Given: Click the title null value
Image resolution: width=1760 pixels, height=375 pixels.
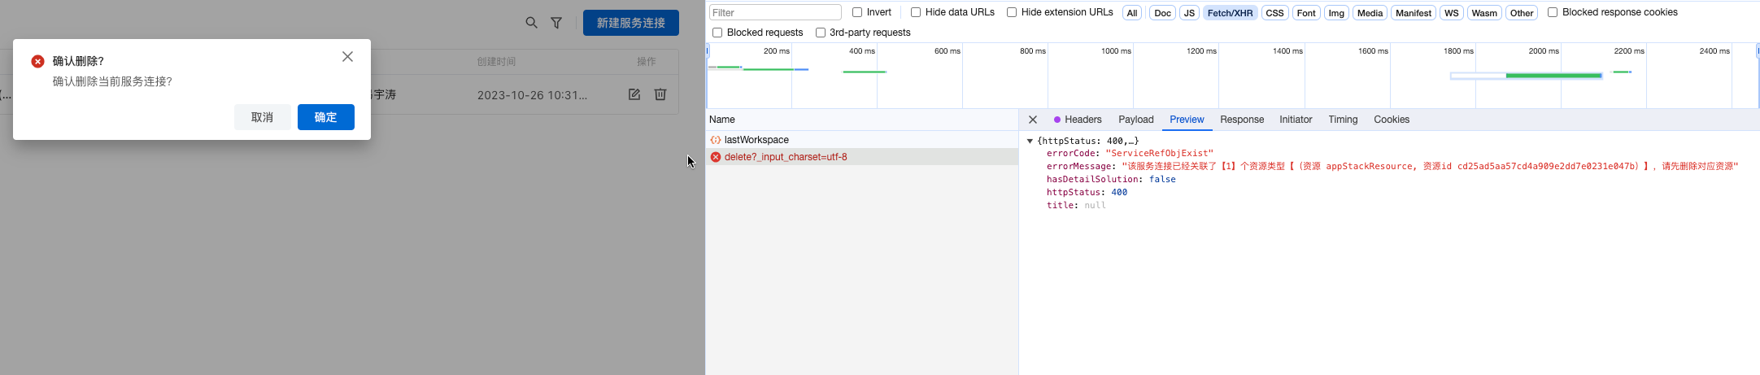Looking at the screenshot, I should (x=1095, y=205).
